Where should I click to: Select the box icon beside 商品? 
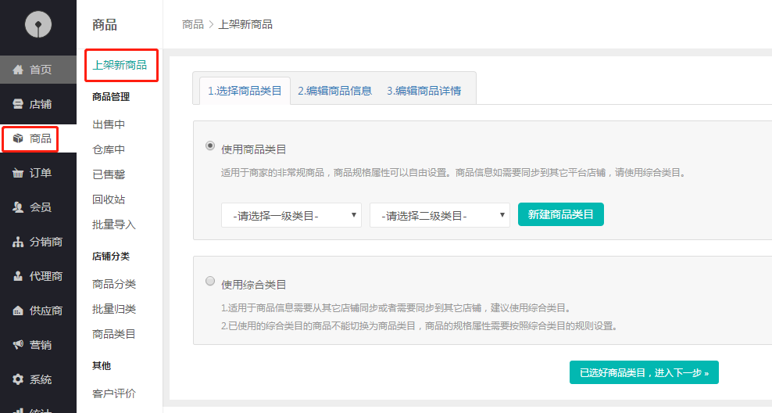tap(18, 138)
